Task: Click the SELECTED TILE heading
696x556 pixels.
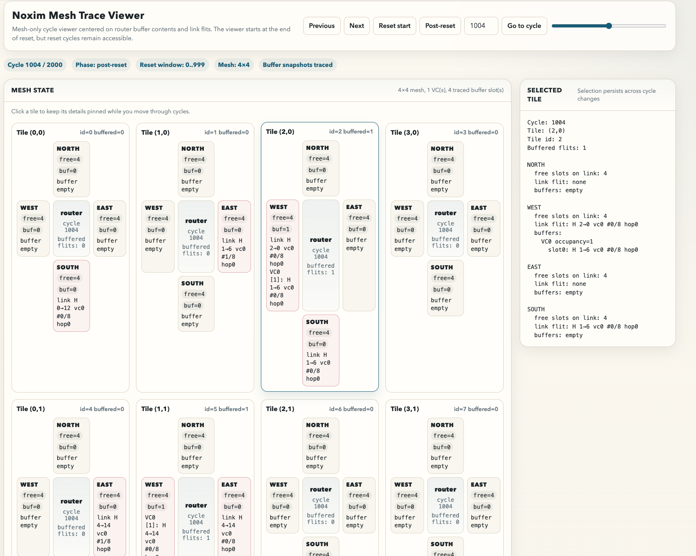Action: click(544, 95)
